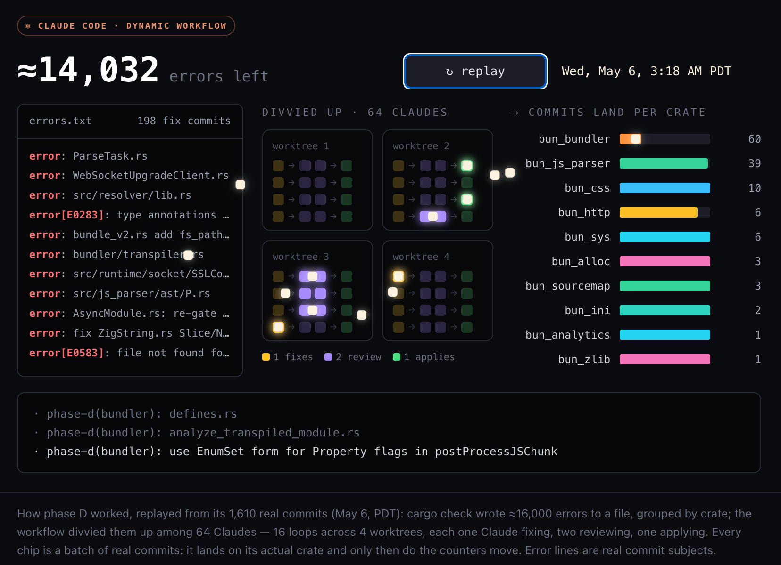Click the yellow fixes legend swatch
Image resolution: width=781 pixels, height=565 pixels.
pyautogui.click(x=266, y=357)
